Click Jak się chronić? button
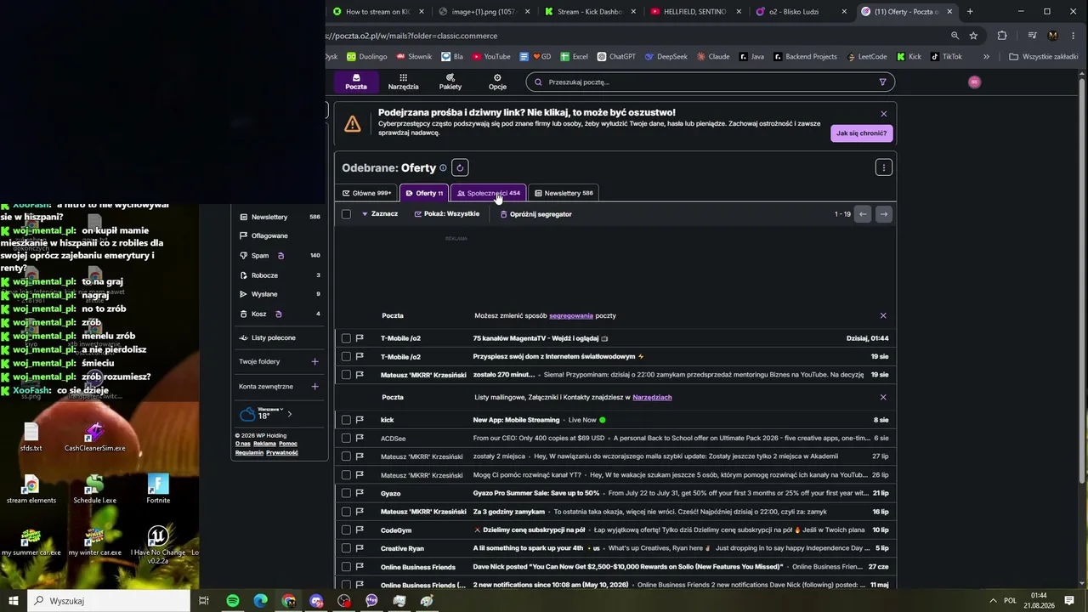The image size is (1088, 612). (x=861, y=133)
